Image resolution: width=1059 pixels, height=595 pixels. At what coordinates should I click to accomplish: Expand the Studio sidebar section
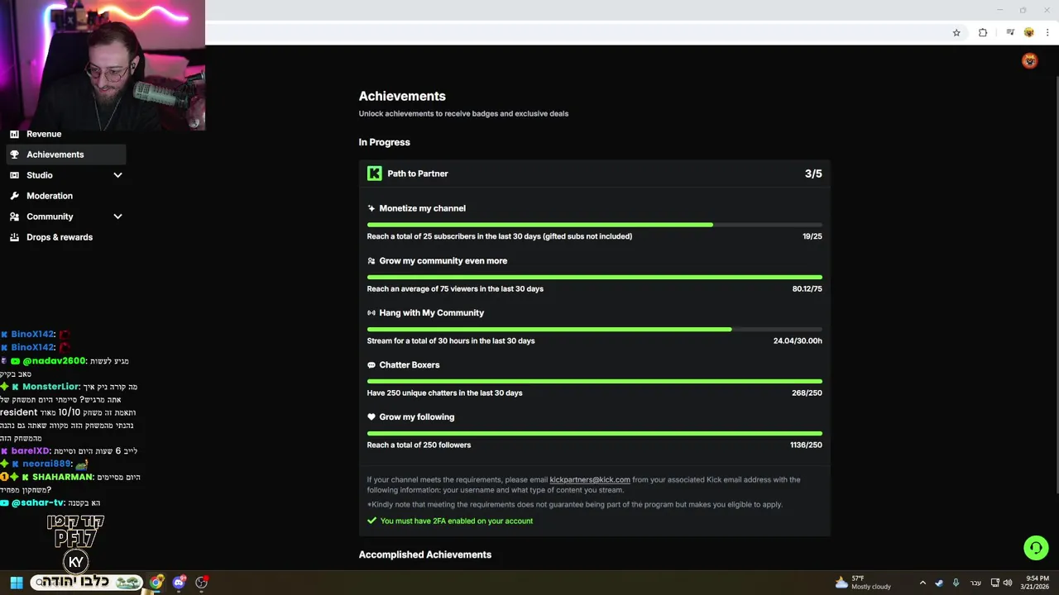[x=117, y=175]
